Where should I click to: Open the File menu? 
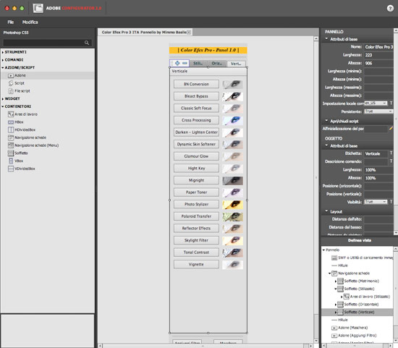[11, 22]
